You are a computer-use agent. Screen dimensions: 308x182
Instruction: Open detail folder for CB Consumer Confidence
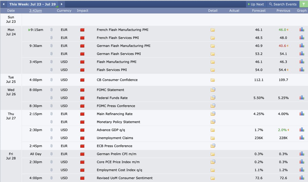pyautogui.click(x=213, y=80)
